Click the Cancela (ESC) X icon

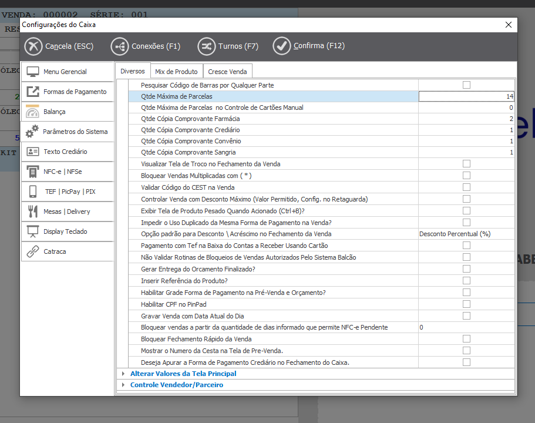point(34,46)
